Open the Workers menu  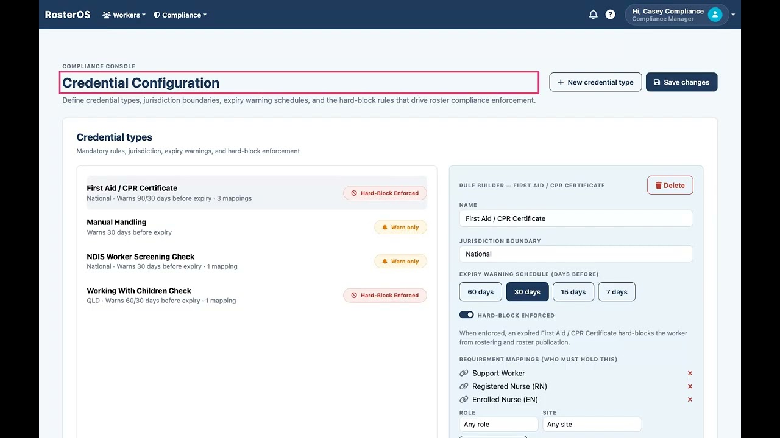point(124,15)
